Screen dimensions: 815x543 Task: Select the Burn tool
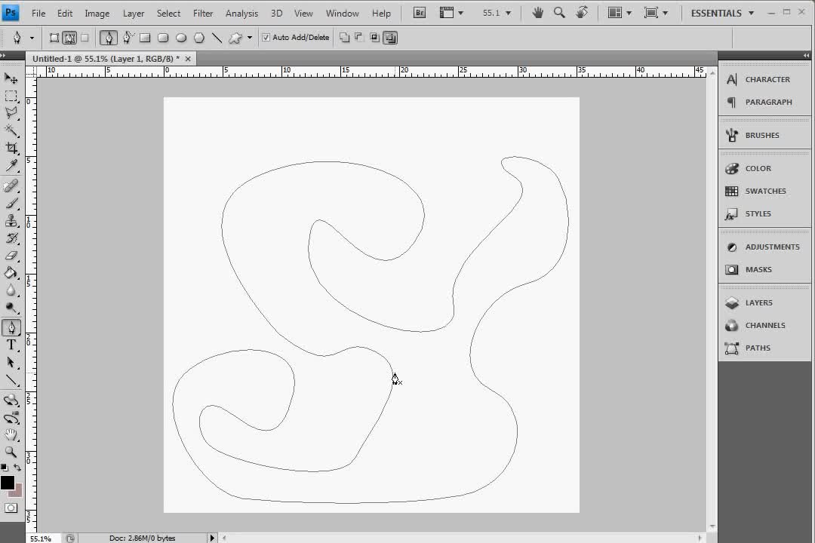point(11,308)
